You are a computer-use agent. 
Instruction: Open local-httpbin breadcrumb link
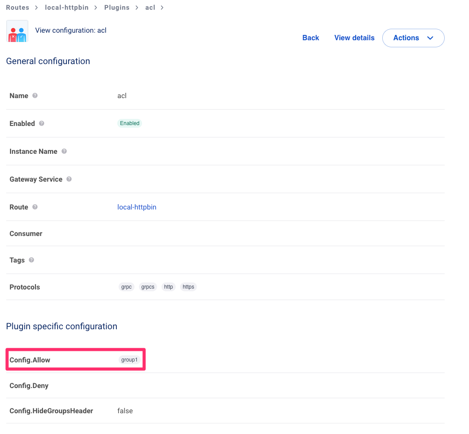[x=67, y=8]
